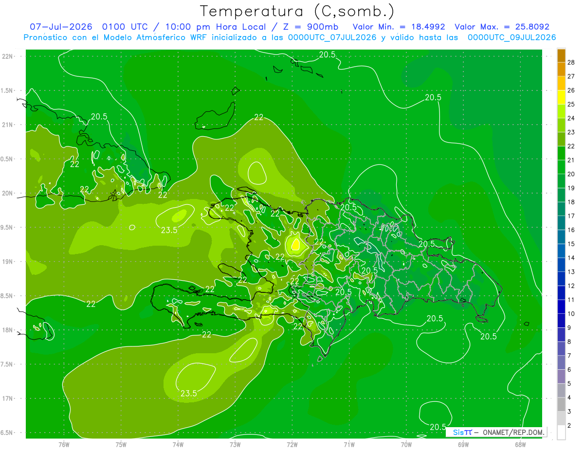Click the color bar label '27'
This screenshot has width=584, height=451.
[571, 76]
